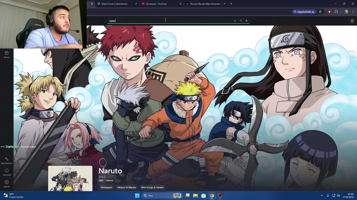This screenshot has height=200, width=357.
Task: Click the sparkle AI search icon
Action: click(x=246, y=21)
